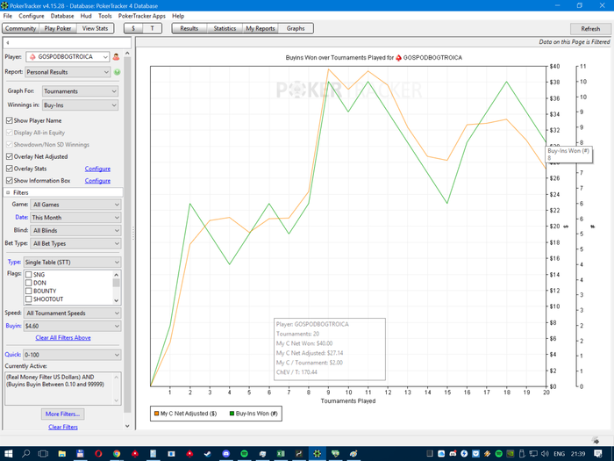Open the floppy disk app on the taskbar
Viewport: 614px width, 461px height.
click(80, 454)
